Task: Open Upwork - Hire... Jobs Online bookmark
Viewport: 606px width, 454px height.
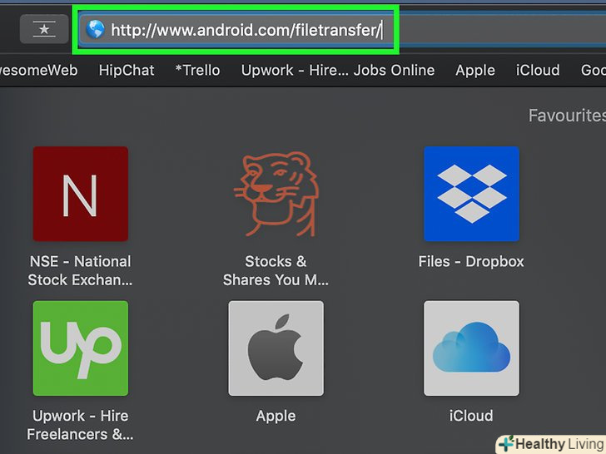Action: (x=338, y=70)
